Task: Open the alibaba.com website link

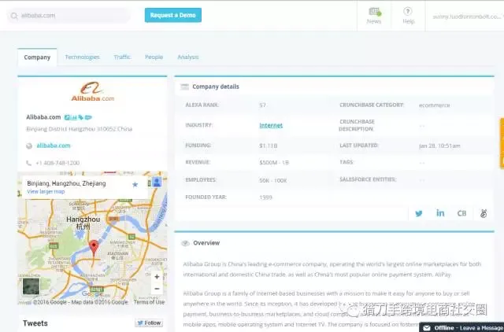Action: [54, 146]
